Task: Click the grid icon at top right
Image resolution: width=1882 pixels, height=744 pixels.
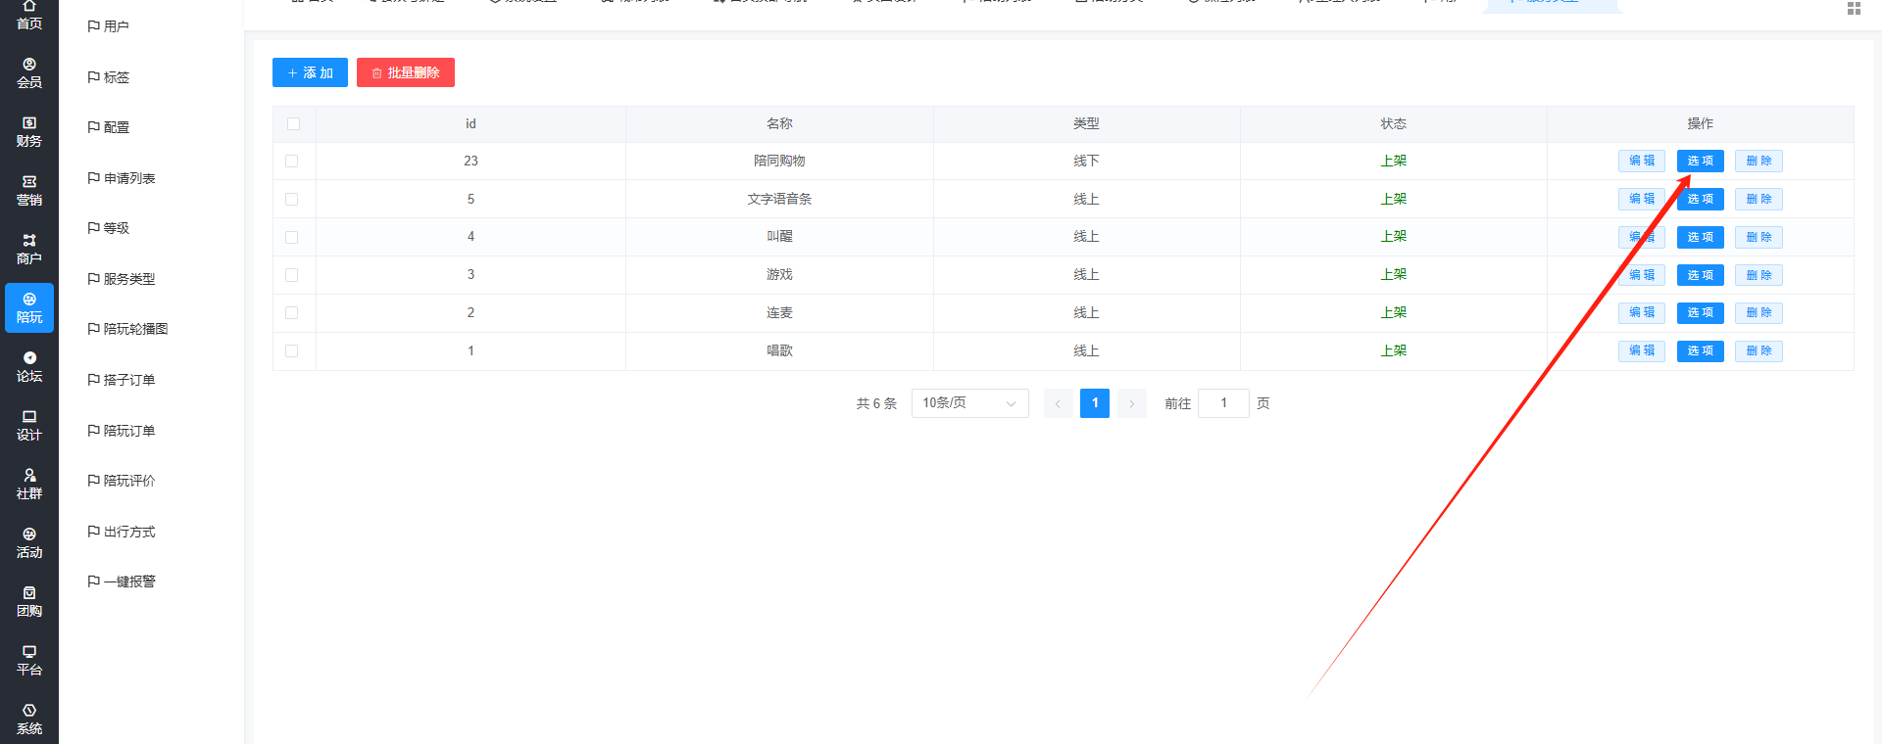Action: coord(1854,9)
